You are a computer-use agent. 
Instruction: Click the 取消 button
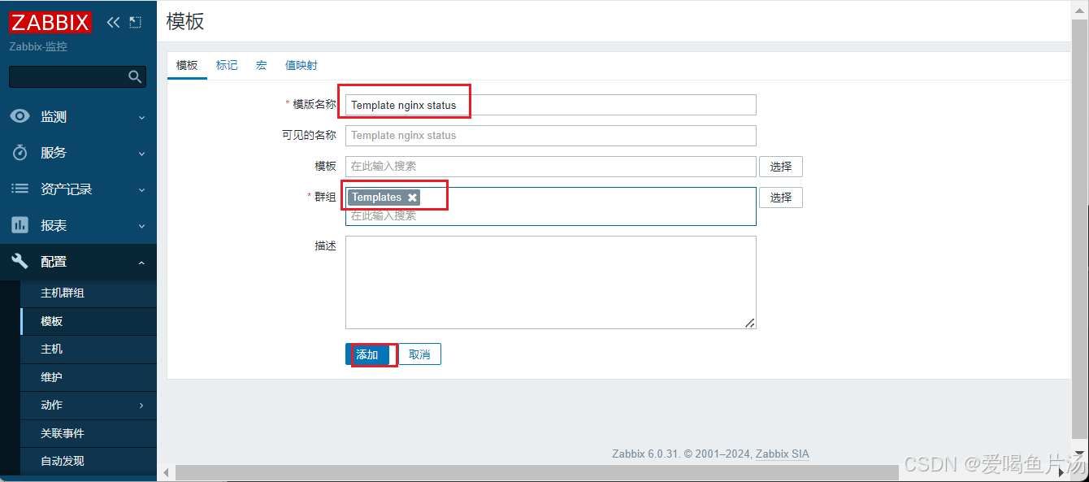pos(419,354)
